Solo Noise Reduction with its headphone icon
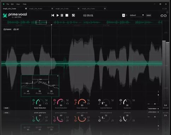This screenshot has height=135, width=171. tap(47, 103)
